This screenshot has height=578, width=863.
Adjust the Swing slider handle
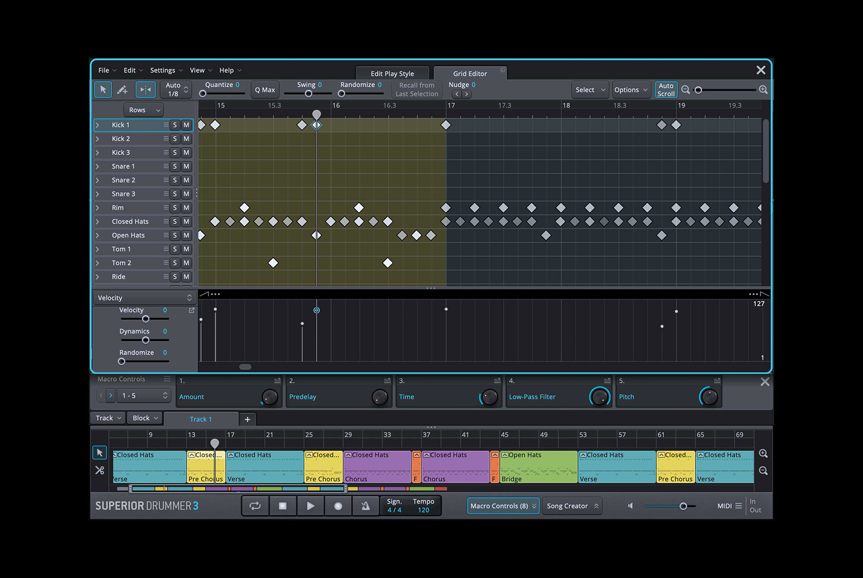pos(309,94)
